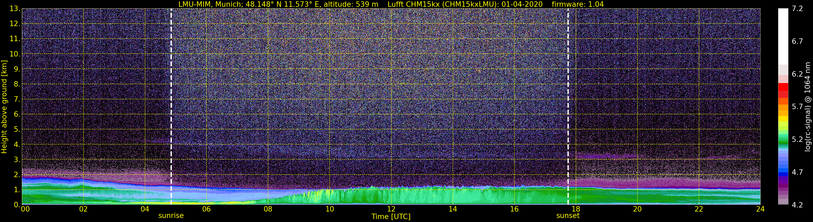Viewport: 813px width, 222px height.
Task: Click the colorbar value '7.2'
Action: pyautogui.click(x=797, y=9)
